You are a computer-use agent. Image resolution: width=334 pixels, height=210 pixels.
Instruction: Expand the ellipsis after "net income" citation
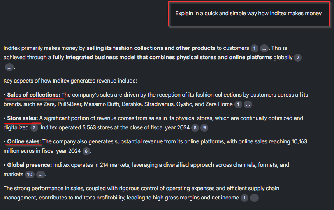[254, 198]
